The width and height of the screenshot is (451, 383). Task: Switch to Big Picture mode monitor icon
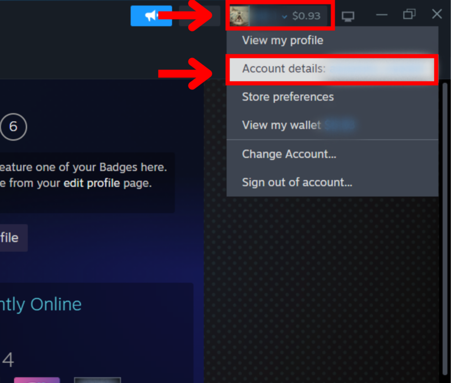point(348,16)
